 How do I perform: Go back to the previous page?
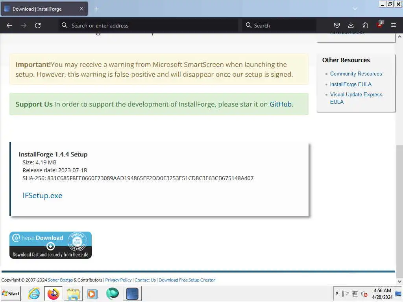[9, 26]
